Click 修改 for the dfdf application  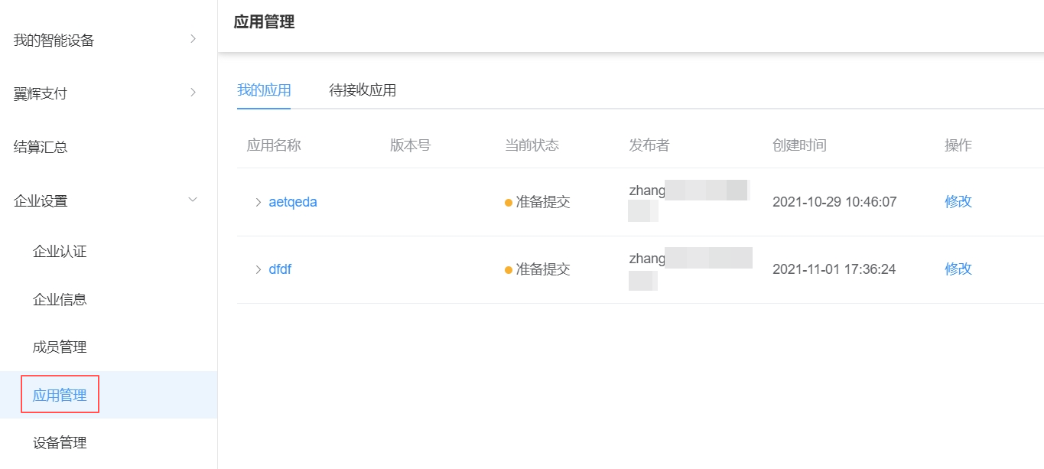(x=958, y=269)
